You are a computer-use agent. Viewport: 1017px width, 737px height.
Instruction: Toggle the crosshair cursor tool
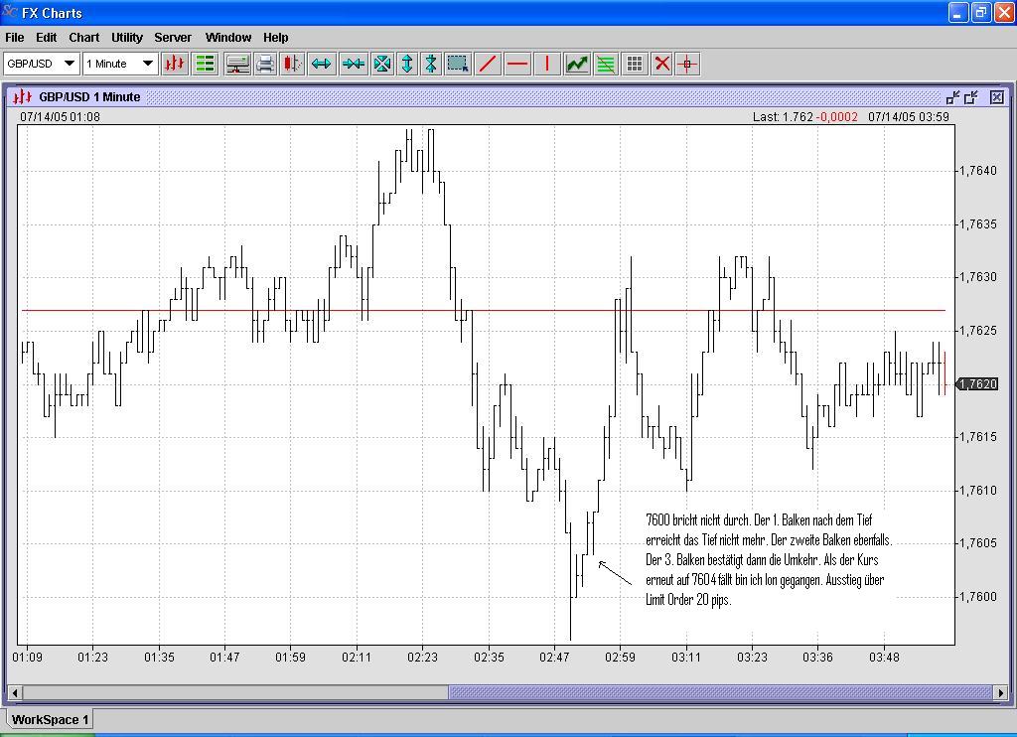tap(687, 64)
